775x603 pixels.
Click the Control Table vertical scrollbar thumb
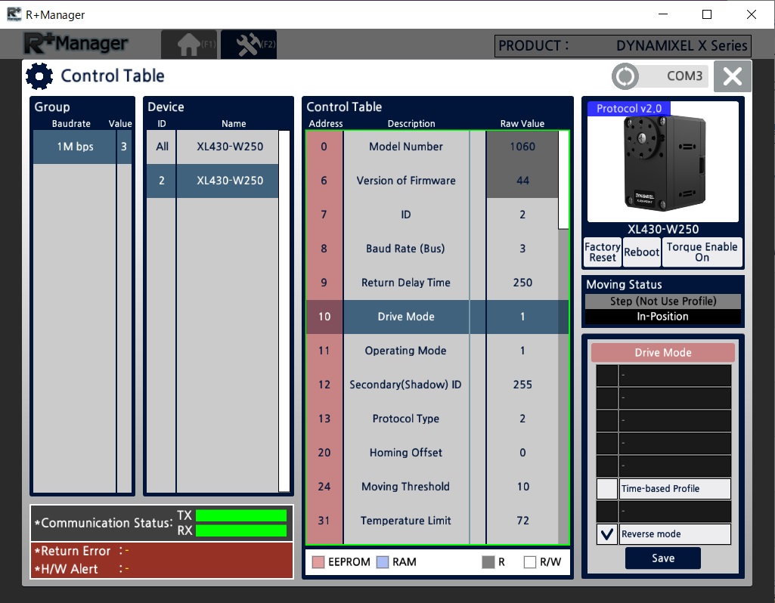(563, 181)
